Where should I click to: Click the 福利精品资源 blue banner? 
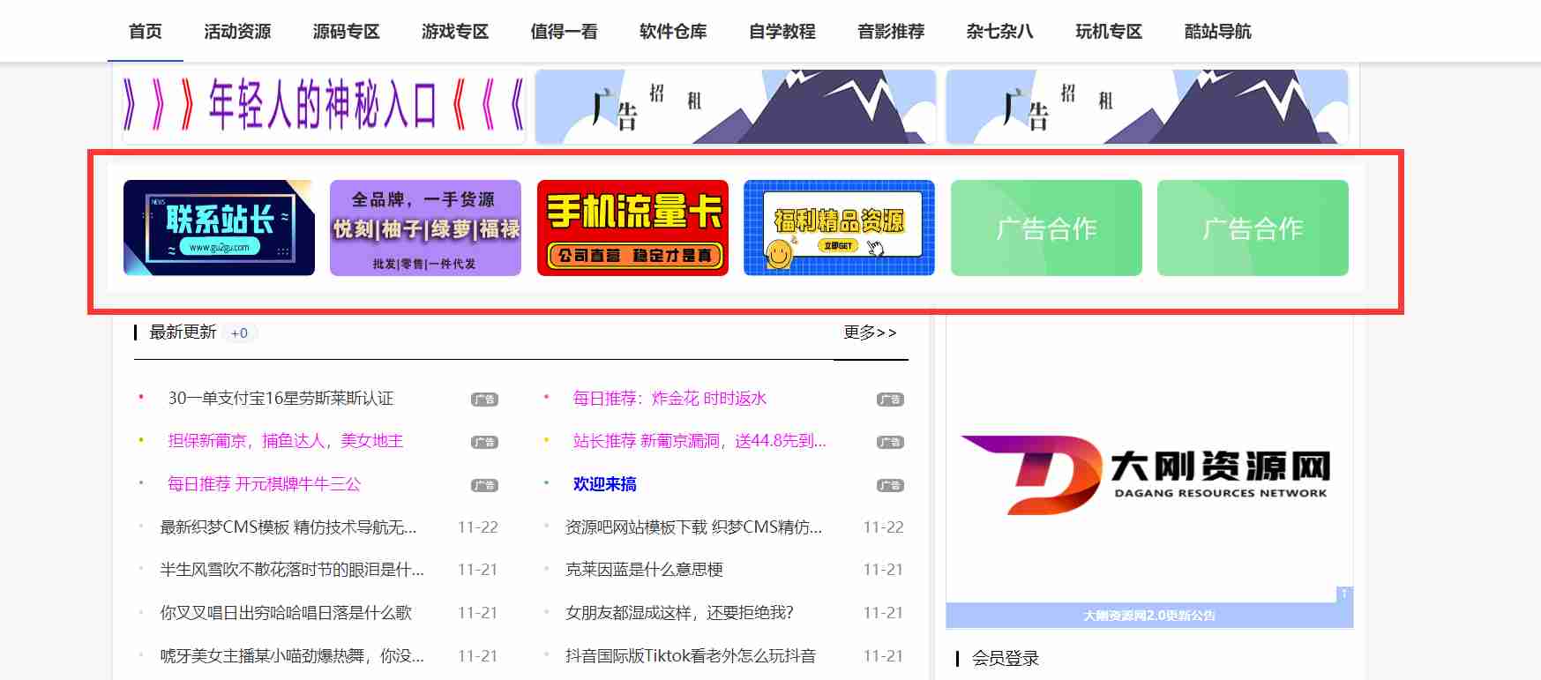(x=839, y=228)
